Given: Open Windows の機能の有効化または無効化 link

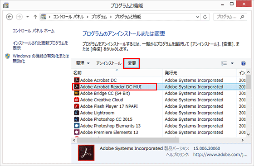Looking at the screenshot, I should (41, 58).
